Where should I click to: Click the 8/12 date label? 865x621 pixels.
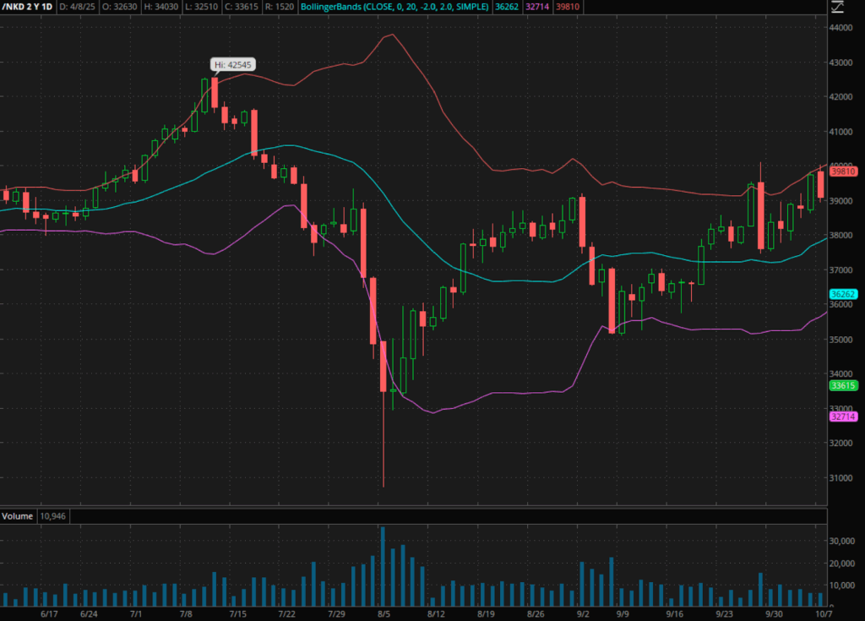436,614
